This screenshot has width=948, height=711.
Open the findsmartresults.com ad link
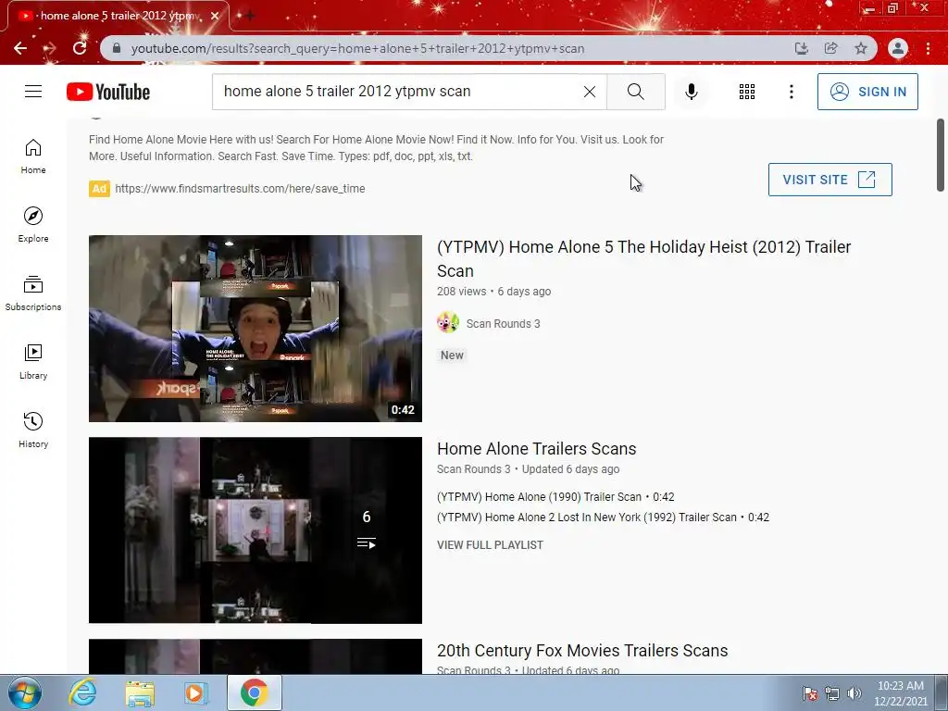tap(240, 189)
